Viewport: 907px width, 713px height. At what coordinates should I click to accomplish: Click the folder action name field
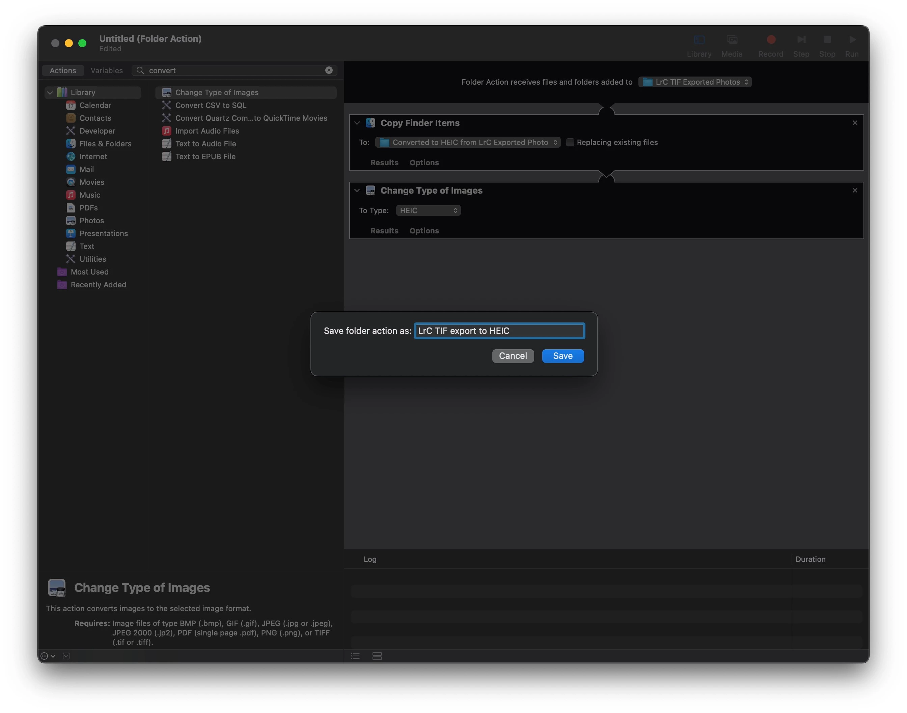pos(499,331)
